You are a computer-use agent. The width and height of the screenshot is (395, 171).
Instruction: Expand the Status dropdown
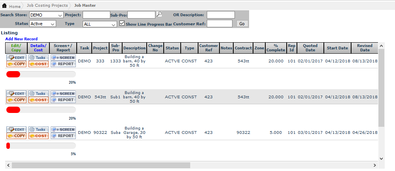43,24
